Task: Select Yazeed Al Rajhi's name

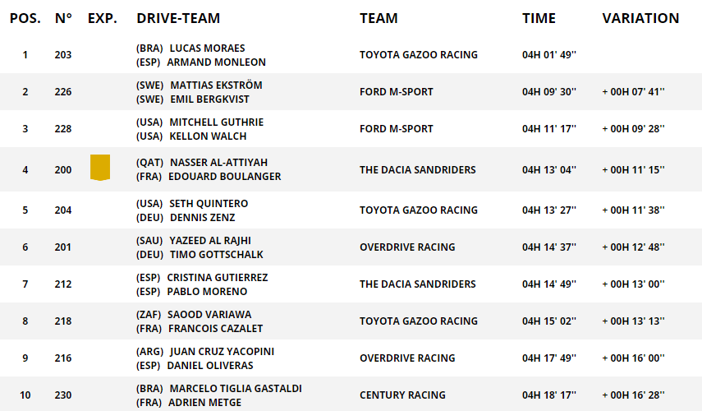Action: [210, 241]
